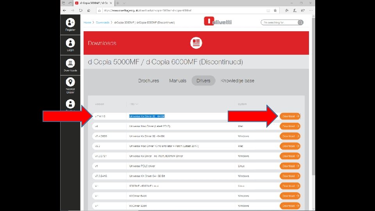The width and height of the screenshot is (375, 211).
Task: Download the v.7.4.1.0 Universal Kx Driver
Action: point(290,116)
